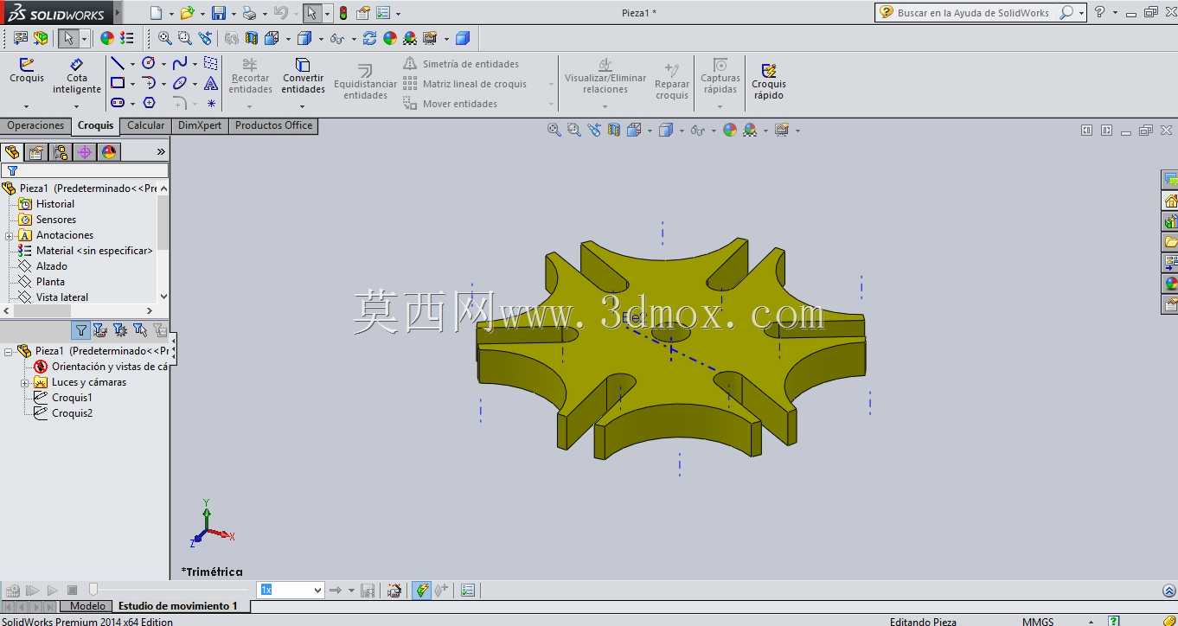Select Croquis1 in the motion study tree

point(71,398)
